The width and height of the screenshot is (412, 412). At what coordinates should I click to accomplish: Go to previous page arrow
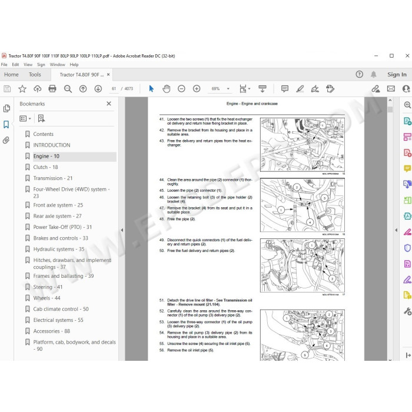tap(83, 89)
